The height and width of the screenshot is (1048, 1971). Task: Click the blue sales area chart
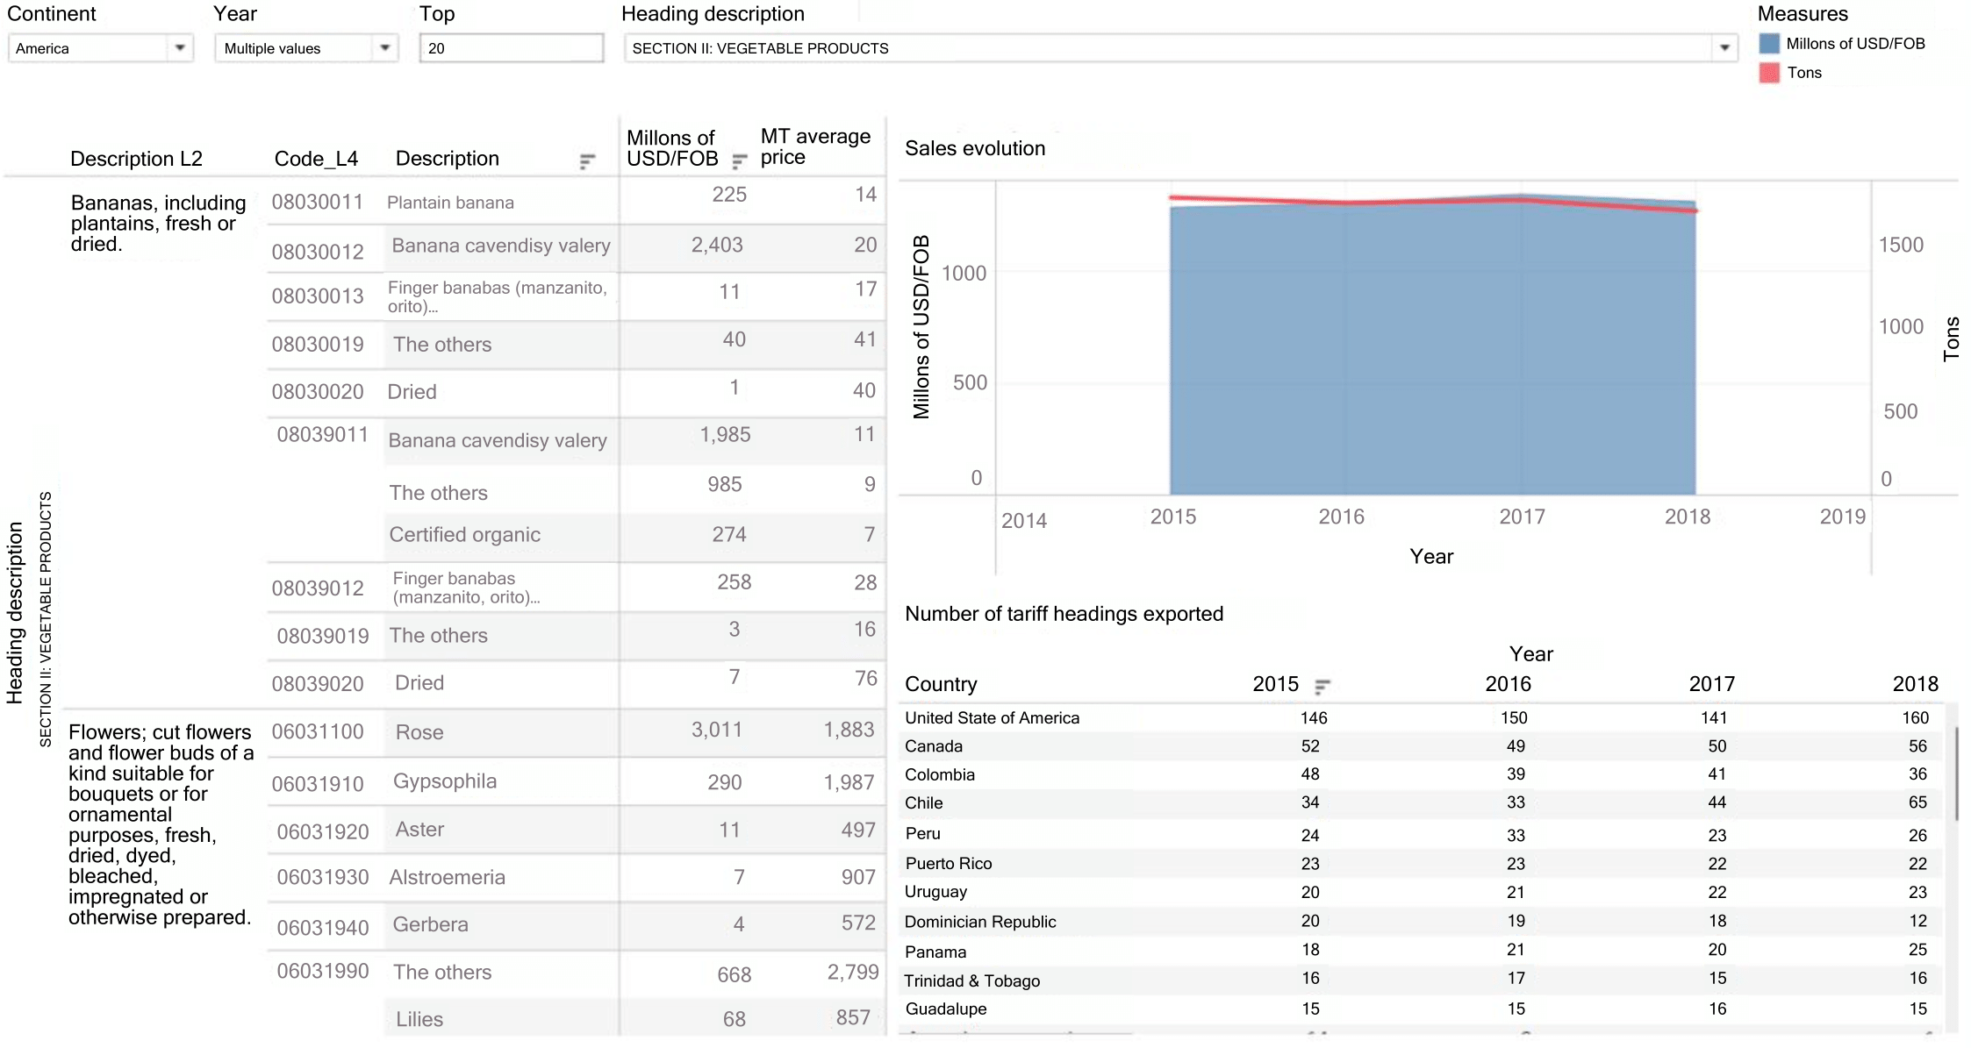coord(1430,351)
